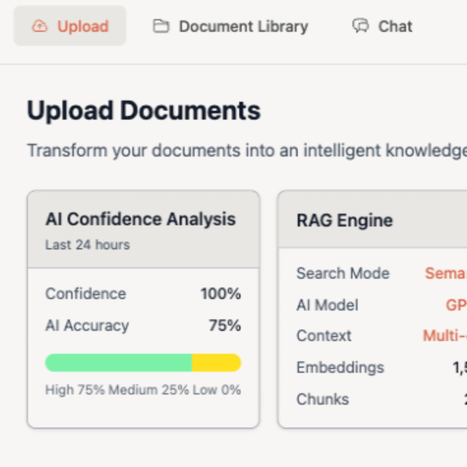
Task: Click the "Last 24 hours" subtitle
Action: (87, 245)
